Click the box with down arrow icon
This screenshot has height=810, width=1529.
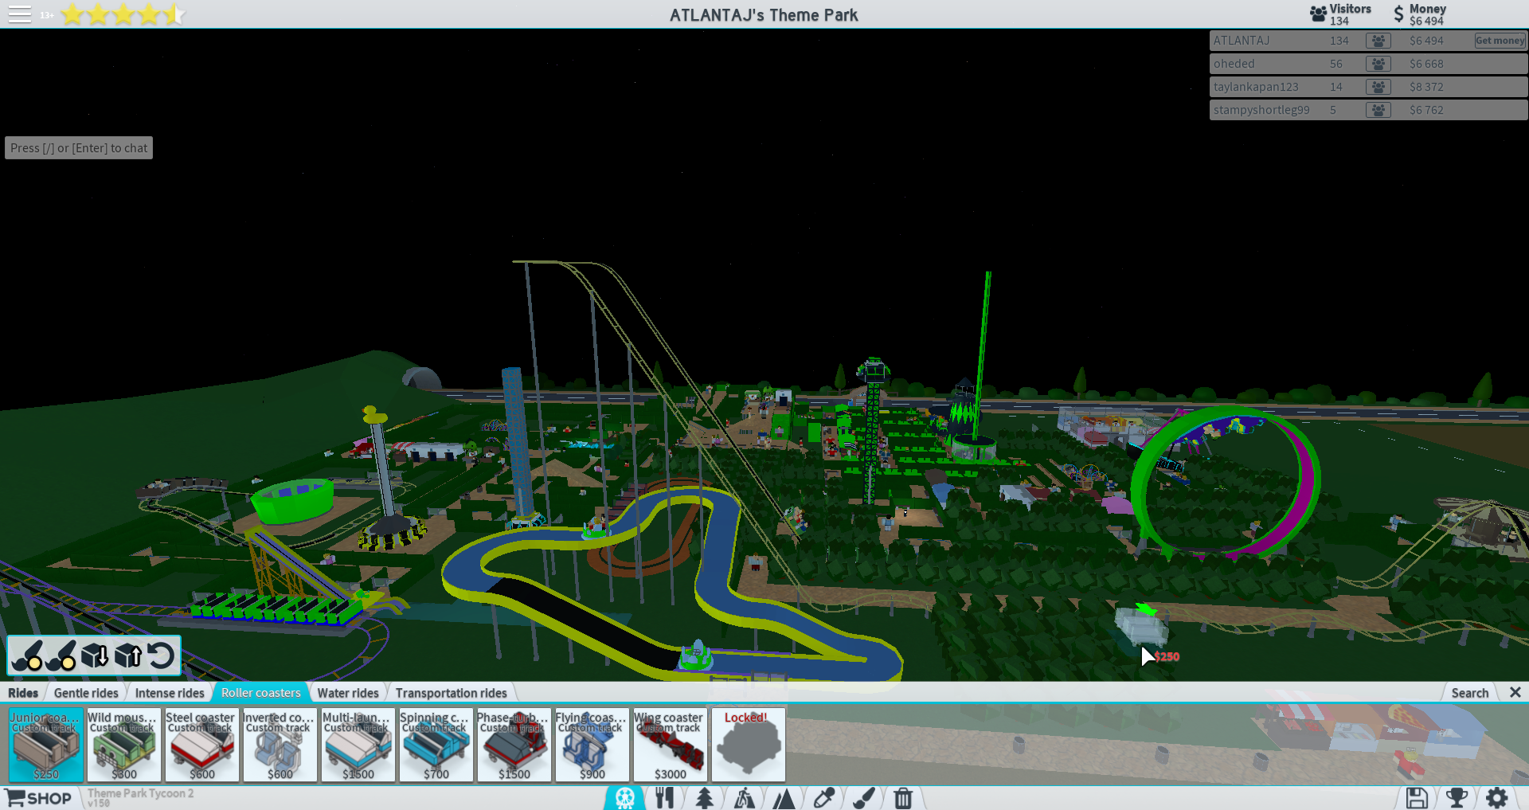pyautogui.click(x=95, y=655)
